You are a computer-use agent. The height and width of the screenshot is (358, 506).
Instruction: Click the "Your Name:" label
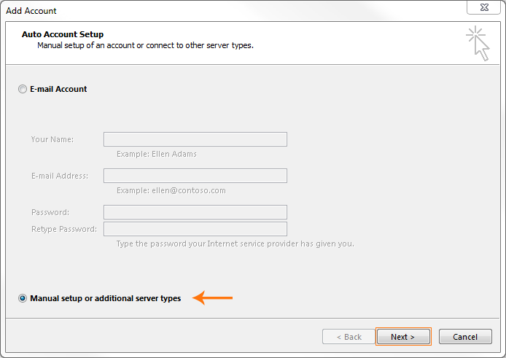coord(52,139)
